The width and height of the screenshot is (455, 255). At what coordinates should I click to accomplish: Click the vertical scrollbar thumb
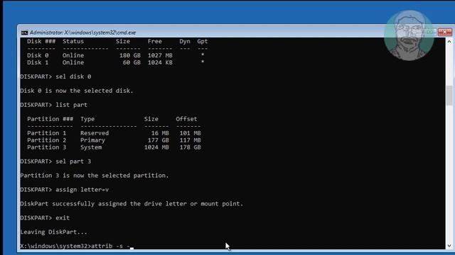[x=449, y=96]
